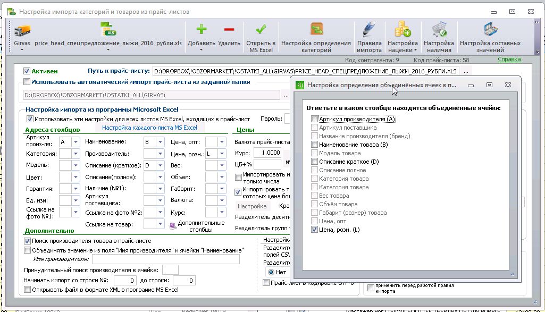Open Ссылка на фото №1 dropdown
545x312 pixels.
pos(76,212)
